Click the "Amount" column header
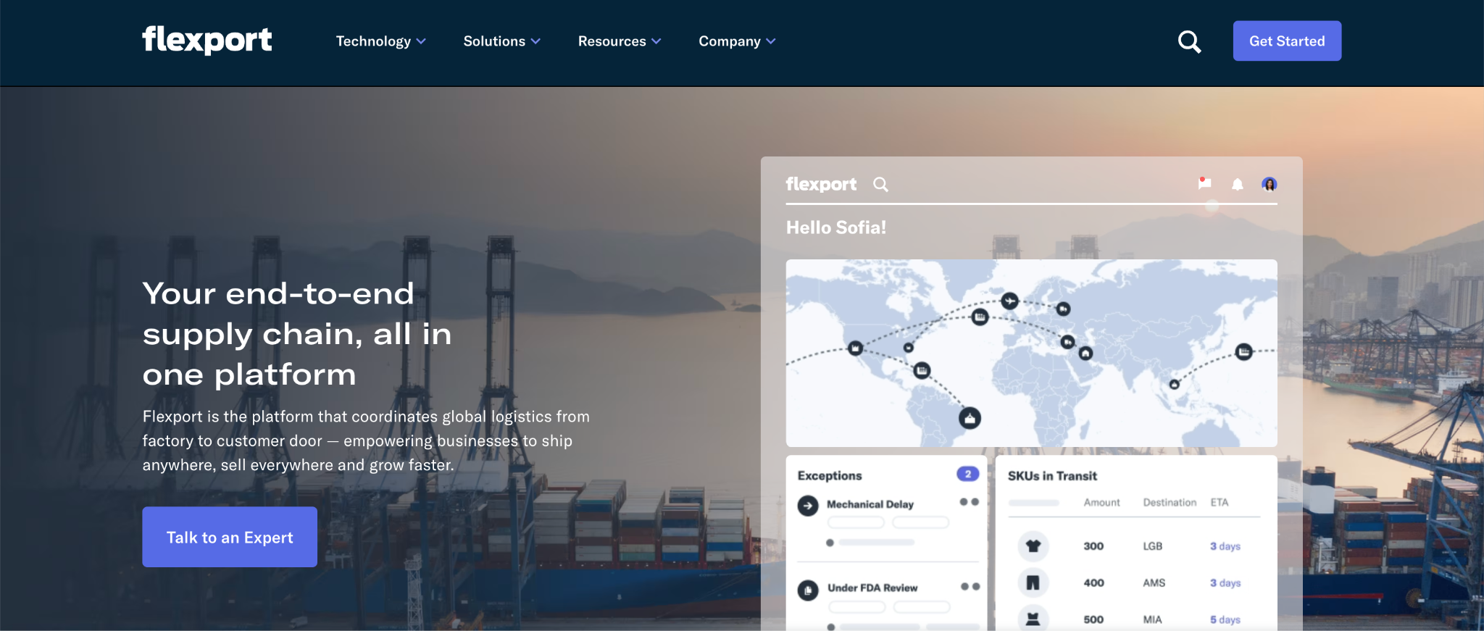 [1101, 502]
